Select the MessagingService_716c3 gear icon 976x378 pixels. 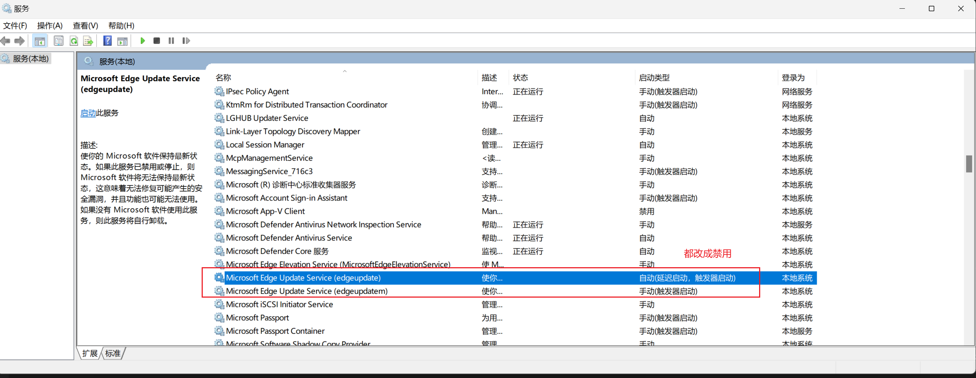pyautogui.click(x=219, y=171)
